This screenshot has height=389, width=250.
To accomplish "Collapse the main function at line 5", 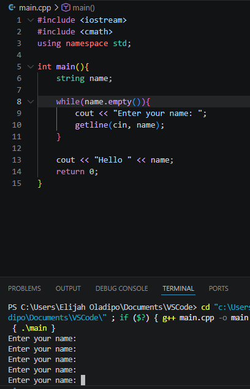I will pyautogui.click(x=31, y=66).
